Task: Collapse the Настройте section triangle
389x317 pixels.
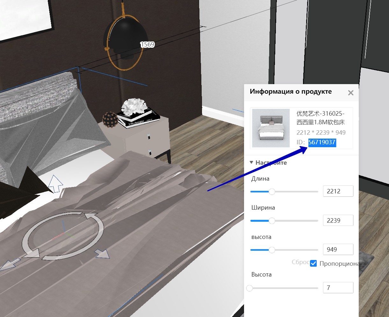Action: (252, 162)
